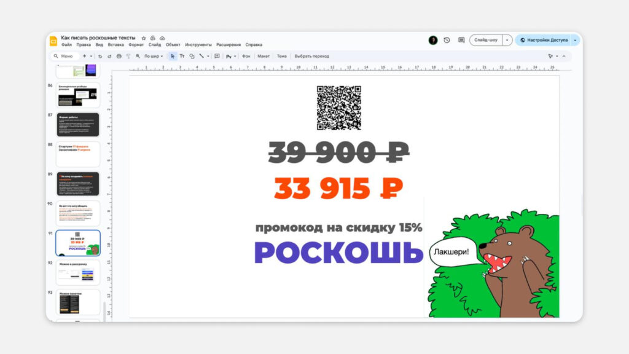Open the Формат menu
The width and height of the screenshot is (629, 354).
click(136, 45)
